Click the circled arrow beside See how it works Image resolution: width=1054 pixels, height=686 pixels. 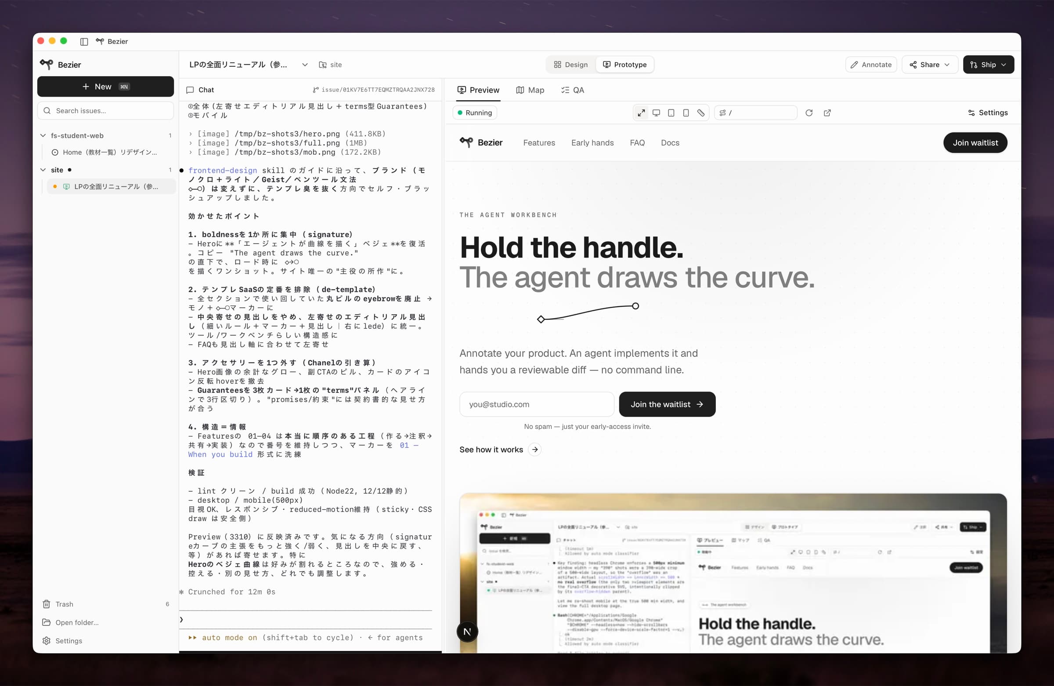click(x=535, y=450)
